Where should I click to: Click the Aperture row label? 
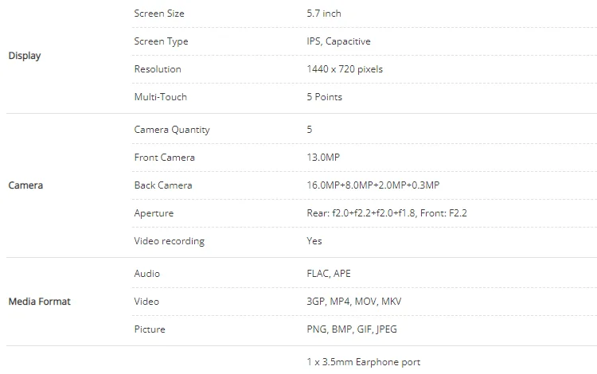coord(154,213)
